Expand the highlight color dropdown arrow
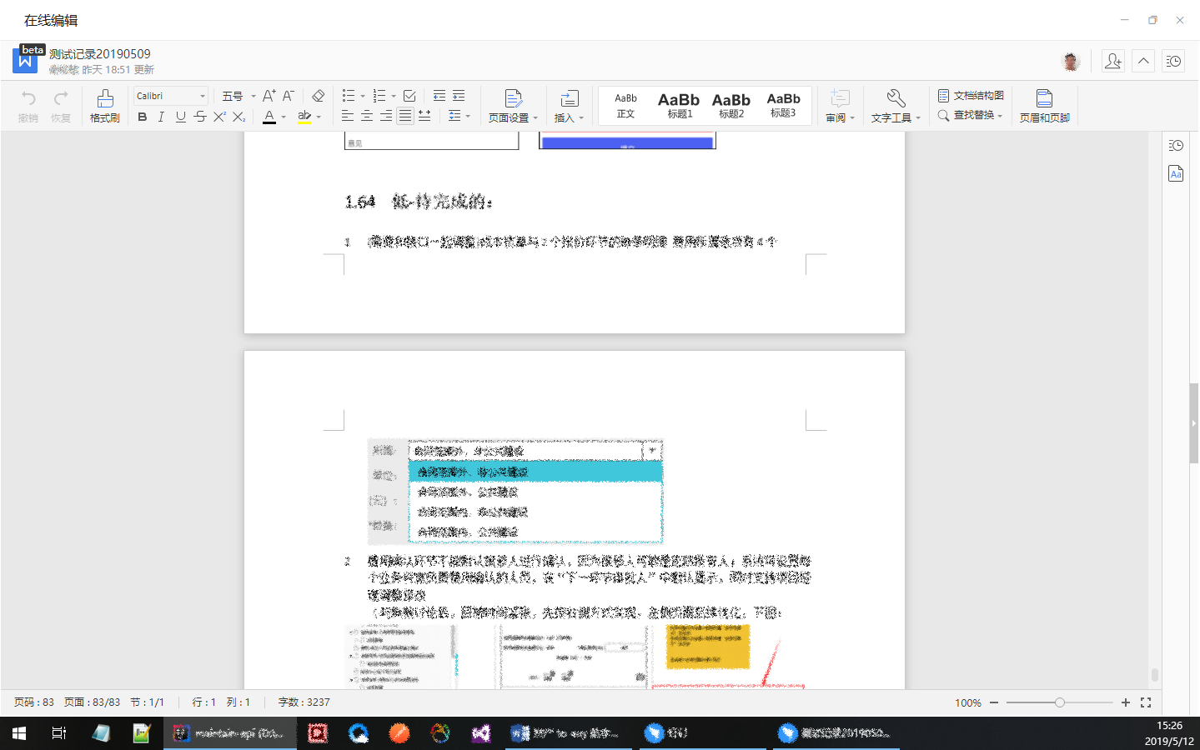 [319, 117]
